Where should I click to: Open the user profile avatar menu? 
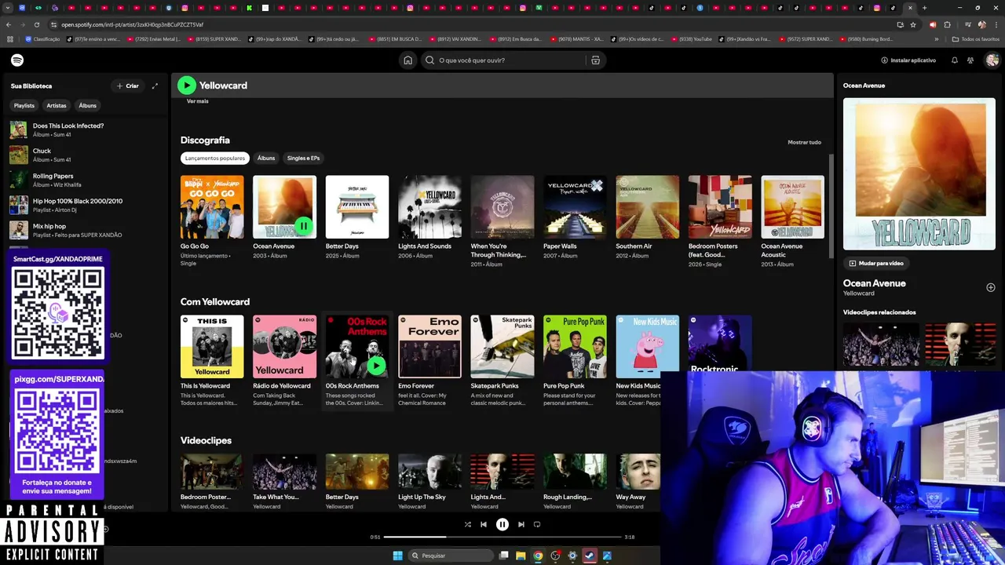[x=992, y=60]
